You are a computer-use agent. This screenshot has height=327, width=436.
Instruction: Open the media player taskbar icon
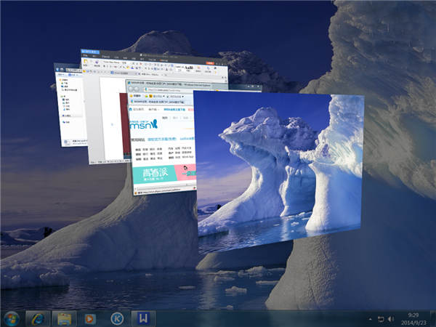tap(90, 318)
